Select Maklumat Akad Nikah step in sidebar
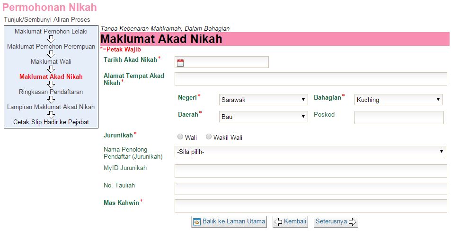Image resolution: width=451 pixels, height=238 pixels. coord(51,76)
